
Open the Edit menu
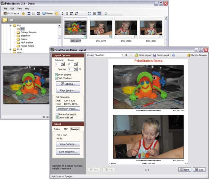pos(12,8)
